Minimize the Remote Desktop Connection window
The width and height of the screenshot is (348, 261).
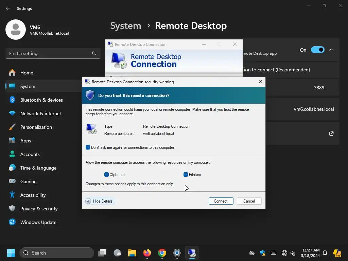tap(204, 45)
